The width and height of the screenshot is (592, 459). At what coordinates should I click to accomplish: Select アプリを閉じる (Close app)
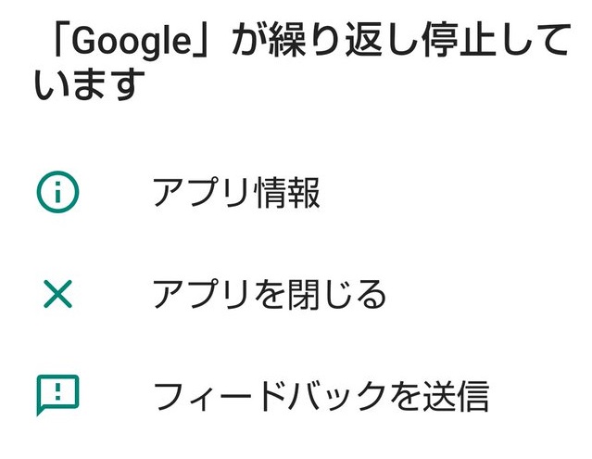click(x=269, y=295)
